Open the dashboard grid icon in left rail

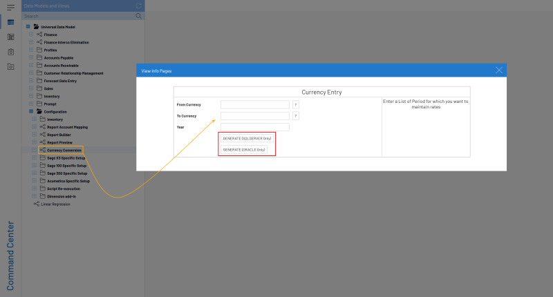coord(10,37)
